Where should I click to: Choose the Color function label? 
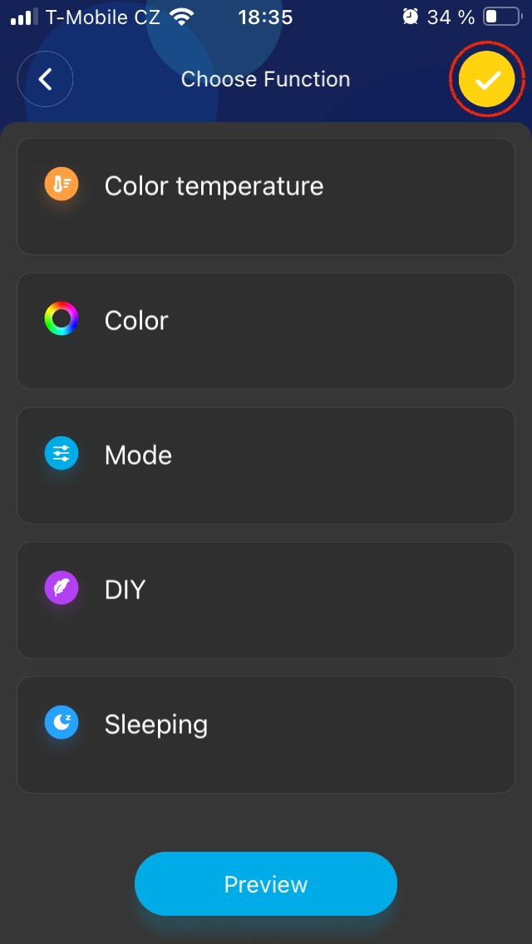point(136,321)
